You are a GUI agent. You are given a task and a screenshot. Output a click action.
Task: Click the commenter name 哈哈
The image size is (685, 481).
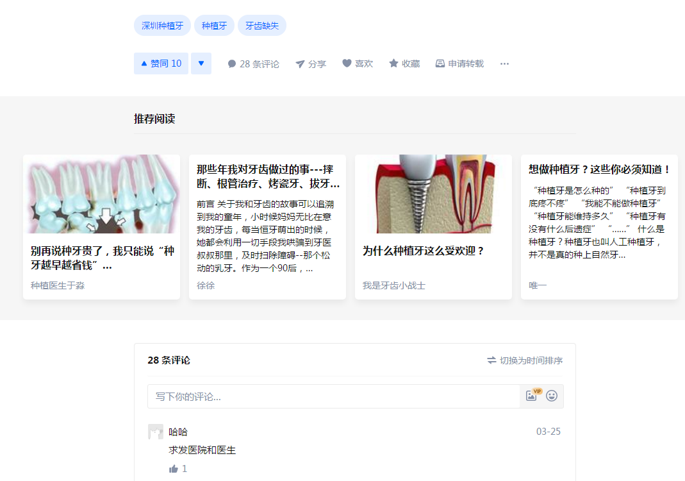(x=177, y=432)
